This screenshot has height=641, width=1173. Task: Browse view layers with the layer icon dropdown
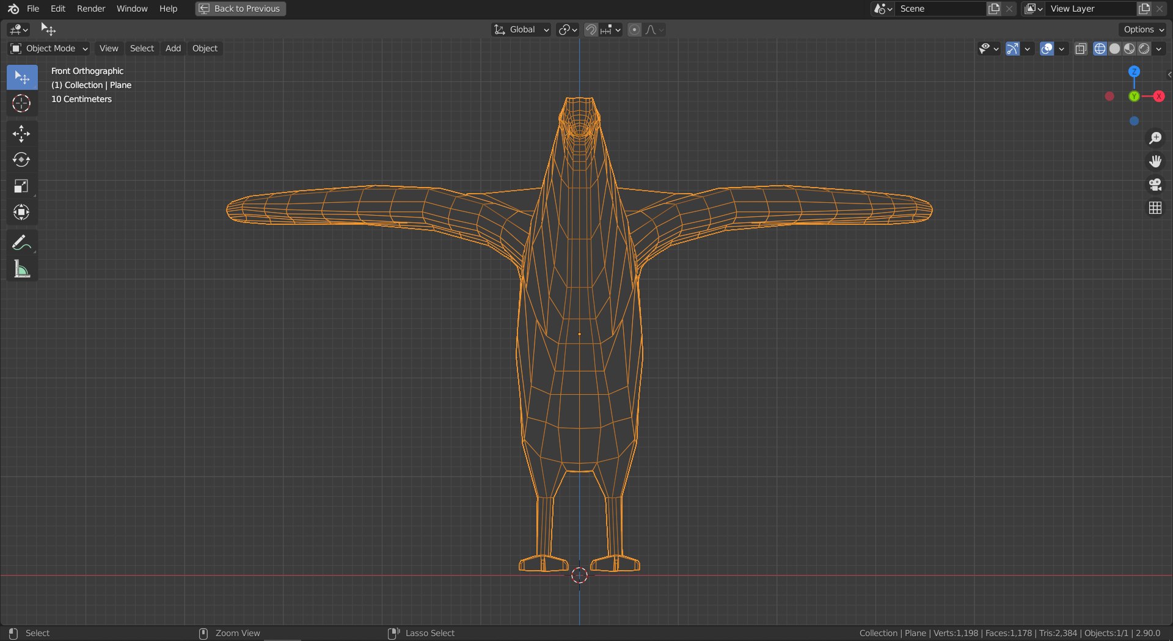coord(1034,9)
